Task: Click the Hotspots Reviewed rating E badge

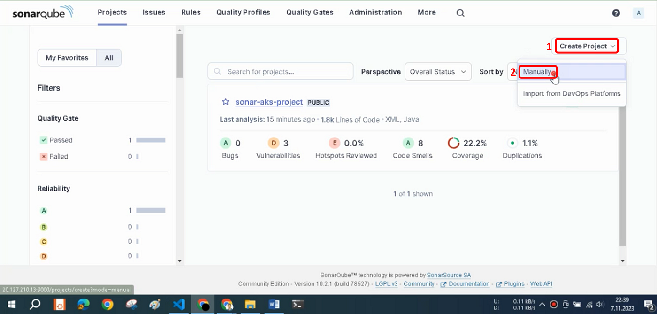Action: tap(335, 143)
